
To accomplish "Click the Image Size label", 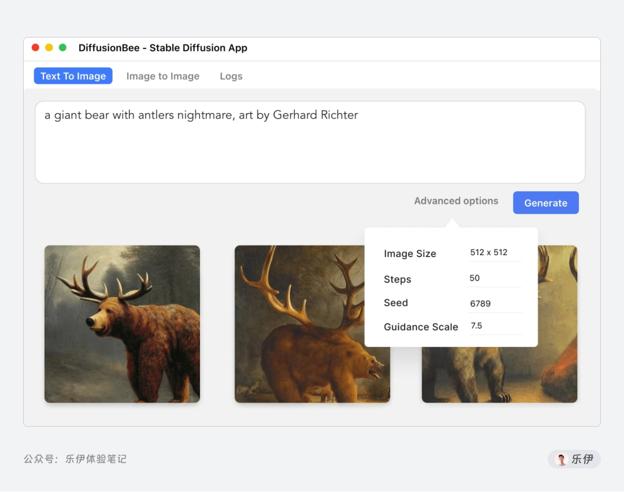I will click(410, 254).
